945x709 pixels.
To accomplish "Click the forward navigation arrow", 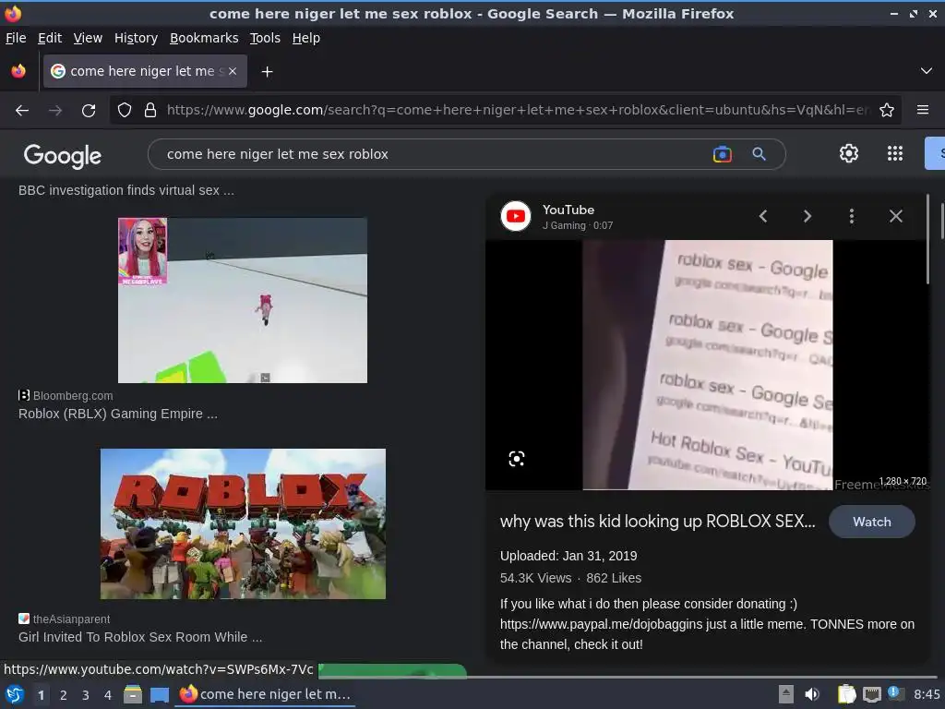I will [x=54, y=111].
